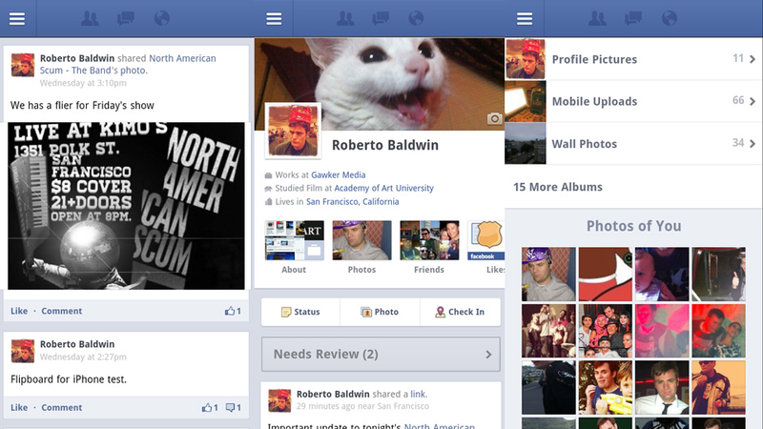Open the Friends profile section
763x429 pixels.
click(x=429, y=248)
